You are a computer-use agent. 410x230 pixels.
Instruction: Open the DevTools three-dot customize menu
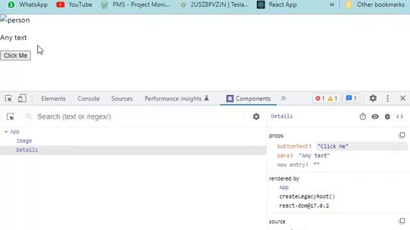pos(388,98)
